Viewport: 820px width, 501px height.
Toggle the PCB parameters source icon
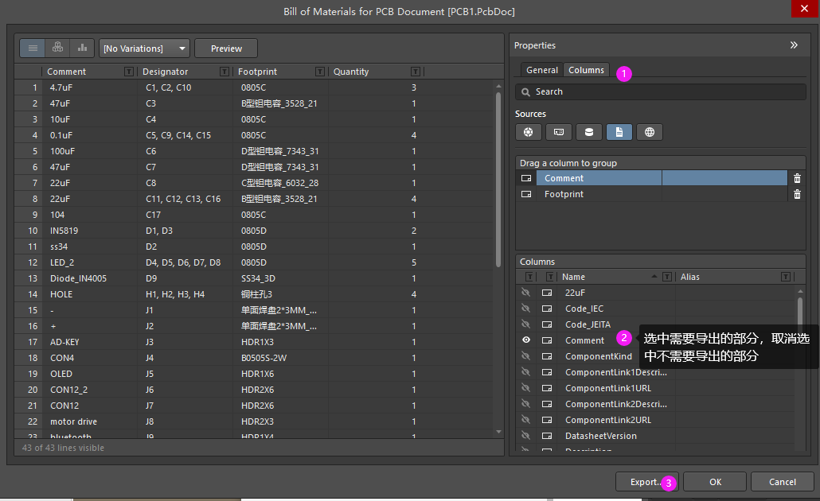pyautogui.click(x=559, y=132)
